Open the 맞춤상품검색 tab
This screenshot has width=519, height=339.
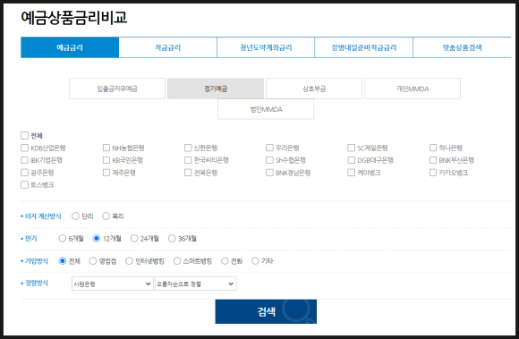point(462,47)
